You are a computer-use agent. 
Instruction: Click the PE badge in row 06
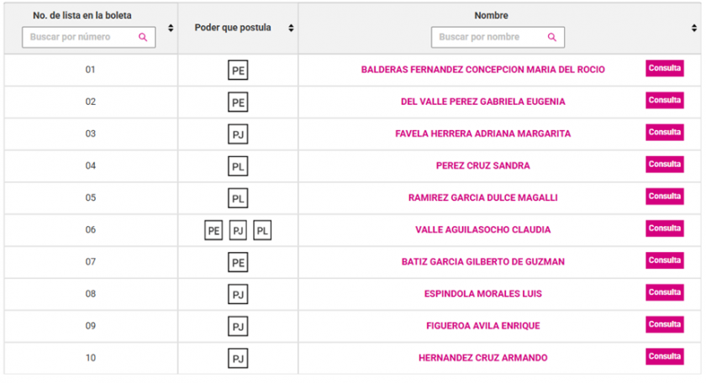point(213,230)
